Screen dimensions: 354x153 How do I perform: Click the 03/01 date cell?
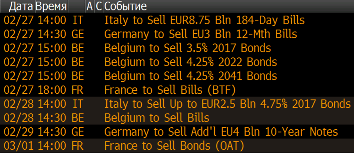(19, 146)
